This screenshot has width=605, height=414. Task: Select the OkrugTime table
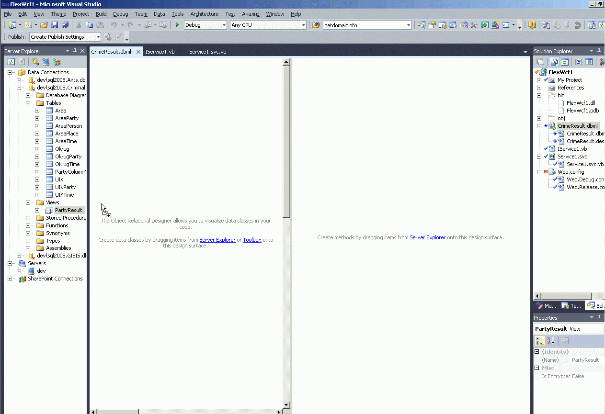pos(67,164)
